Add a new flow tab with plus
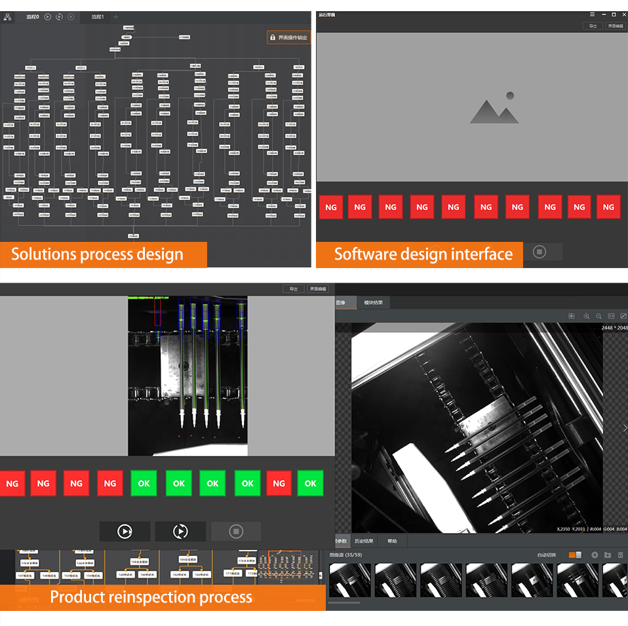Image resolution: width=628 pixels, height=626 pixels. (x=116, y=17)
